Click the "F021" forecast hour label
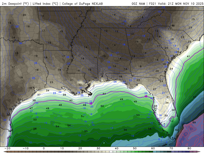 152,4
